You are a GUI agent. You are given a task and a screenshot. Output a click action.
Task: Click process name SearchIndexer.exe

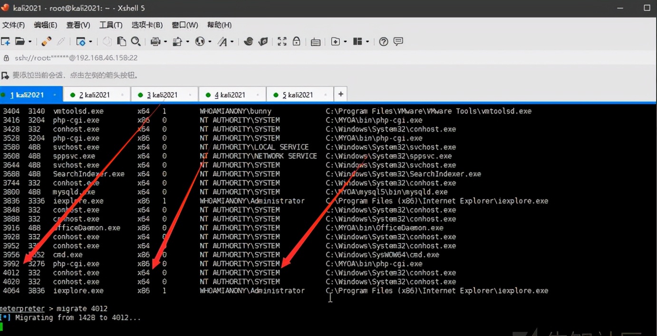click(88, 174)
